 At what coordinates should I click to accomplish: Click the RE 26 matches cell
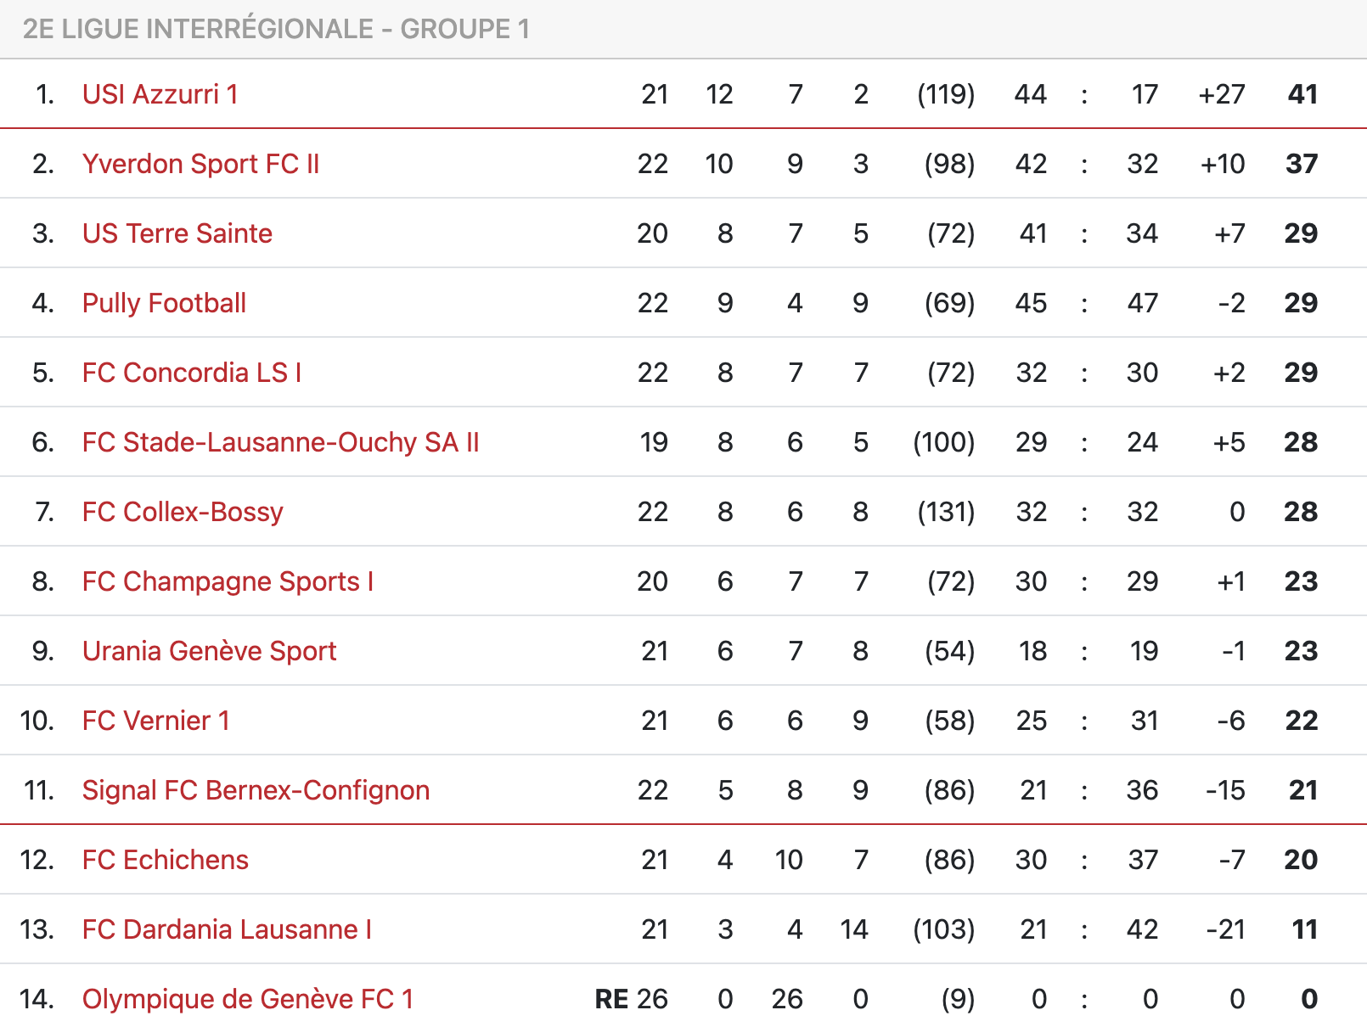(632, 999)
